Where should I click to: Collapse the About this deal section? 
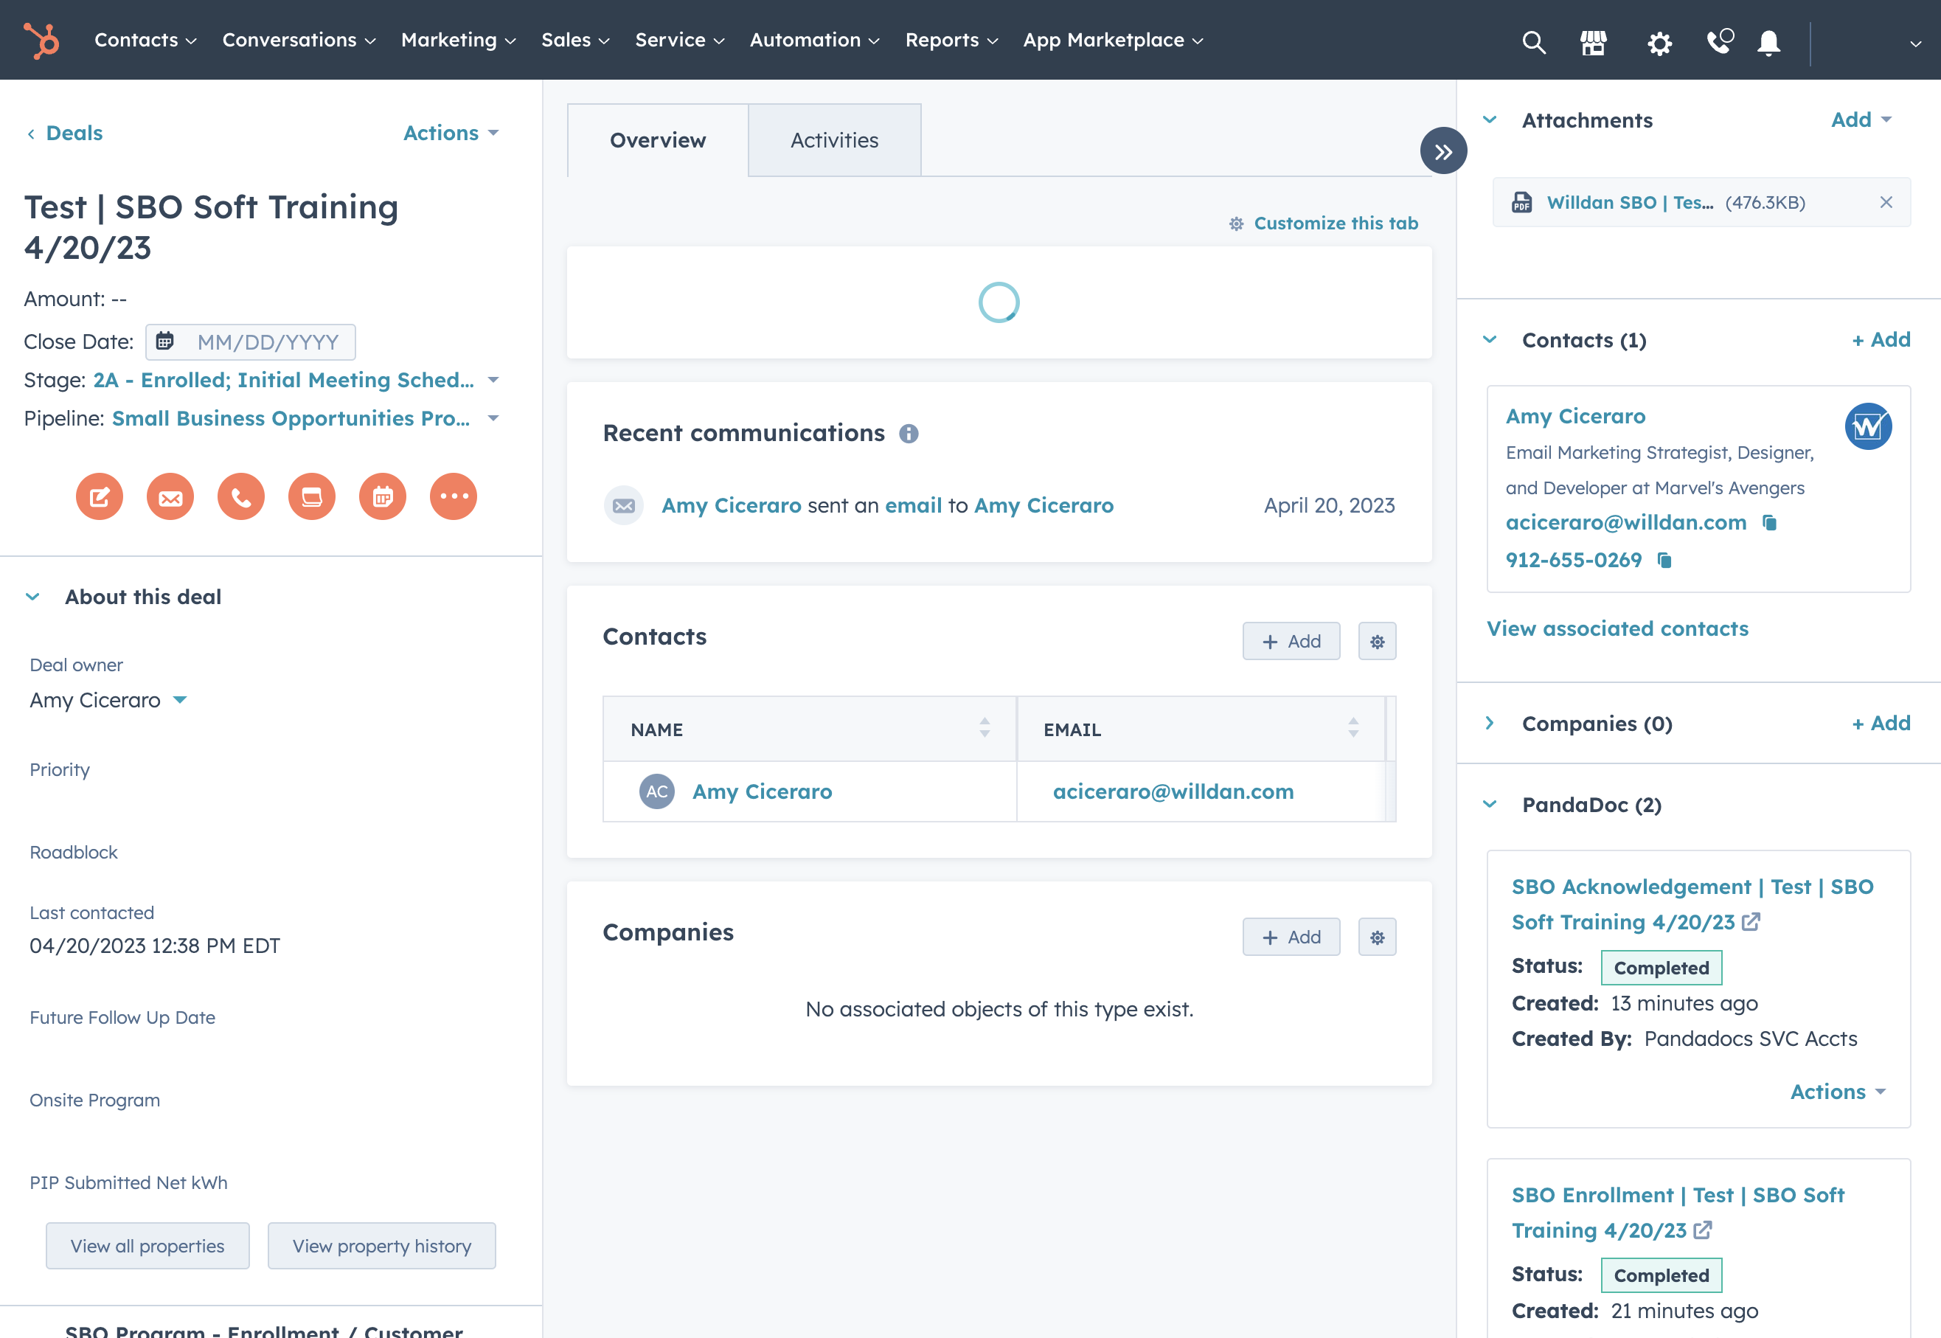(x=32, y=597)
